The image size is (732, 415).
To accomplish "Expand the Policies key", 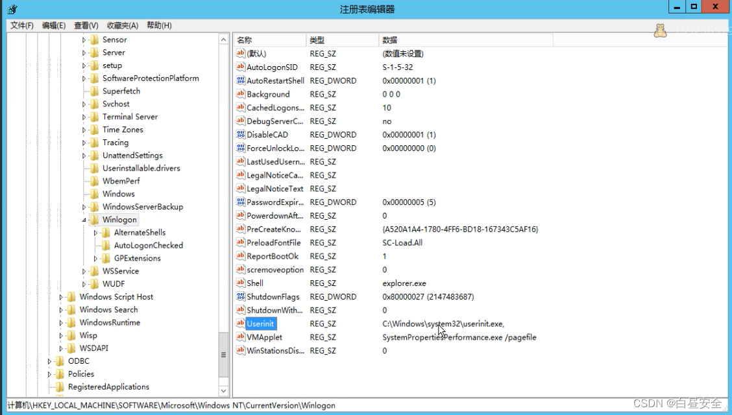I will pos(49,373).
